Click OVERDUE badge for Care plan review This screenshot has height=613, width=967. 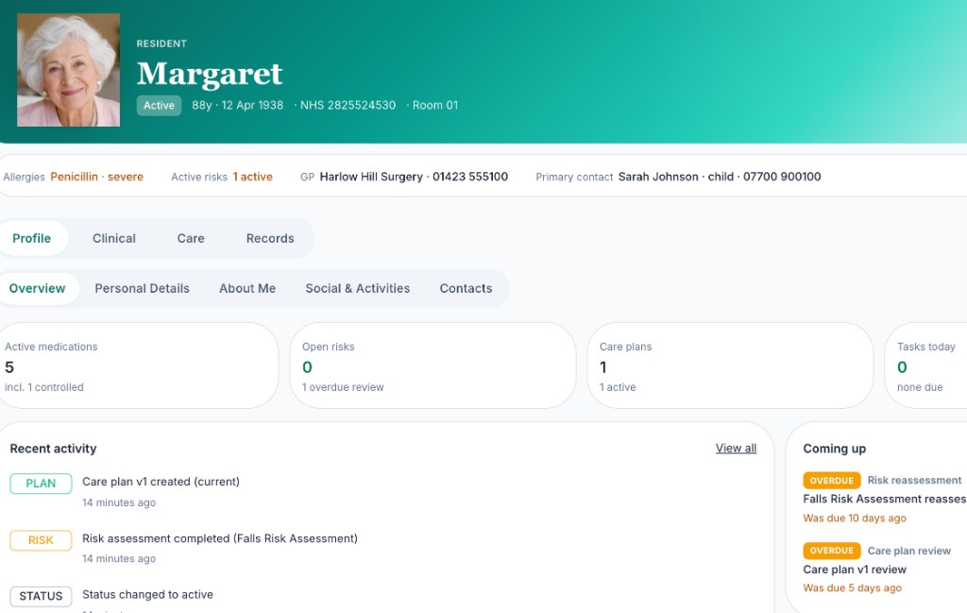pos(832,551)
